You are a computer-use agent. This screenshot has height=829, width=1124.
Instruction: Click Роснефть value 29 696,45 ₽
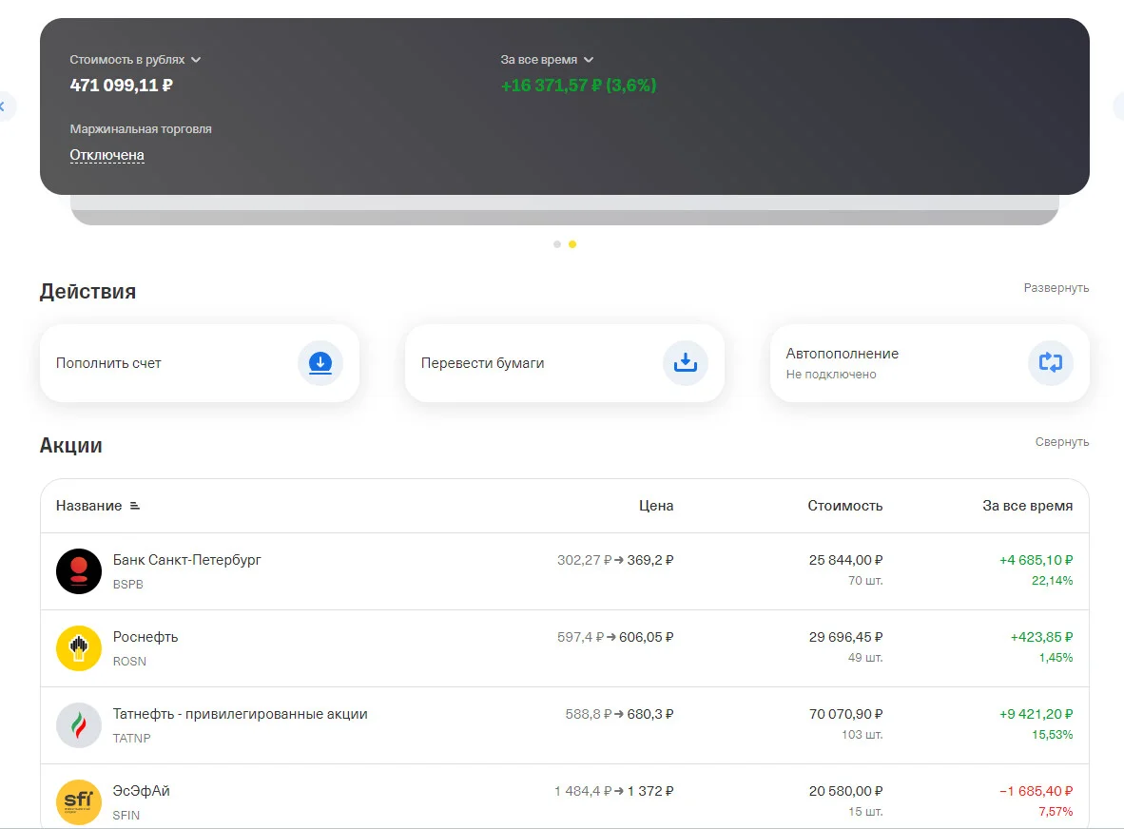click(846, 637)
